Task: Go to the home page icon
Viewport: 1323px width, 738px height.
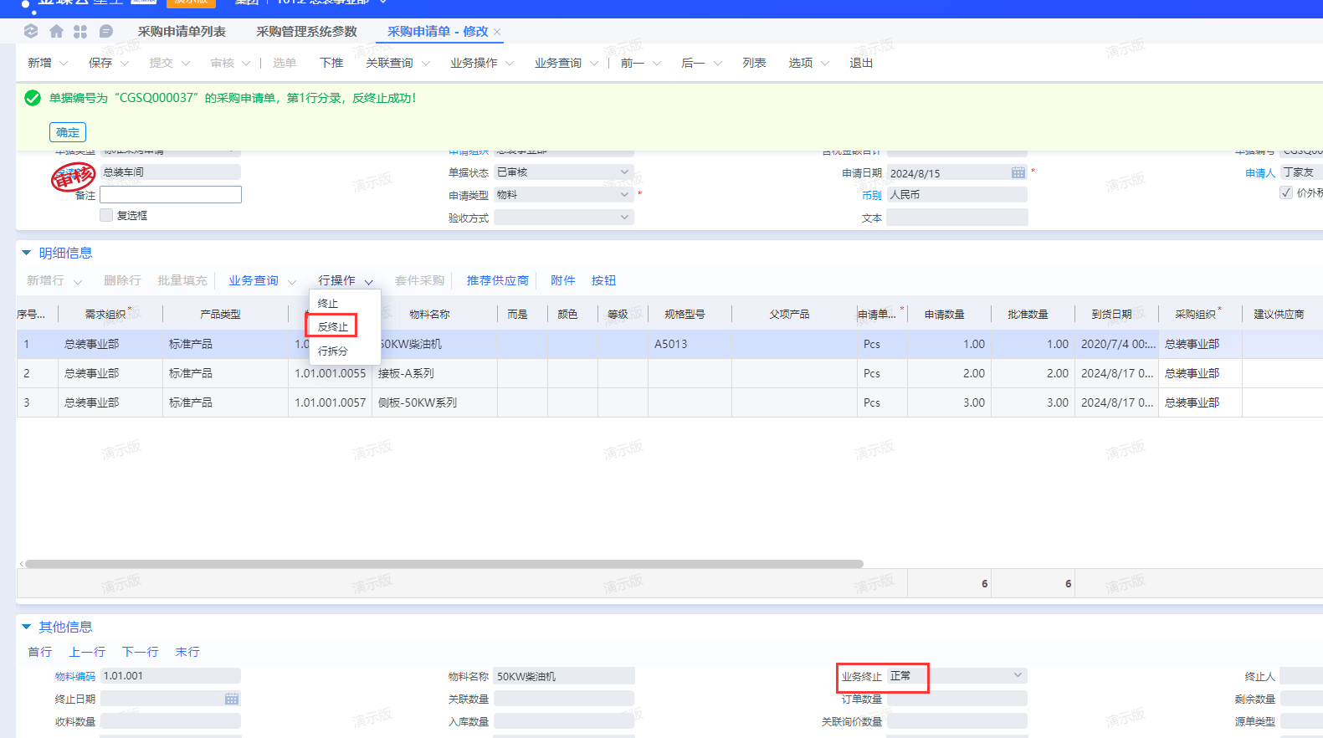Action: pos(56,31)
